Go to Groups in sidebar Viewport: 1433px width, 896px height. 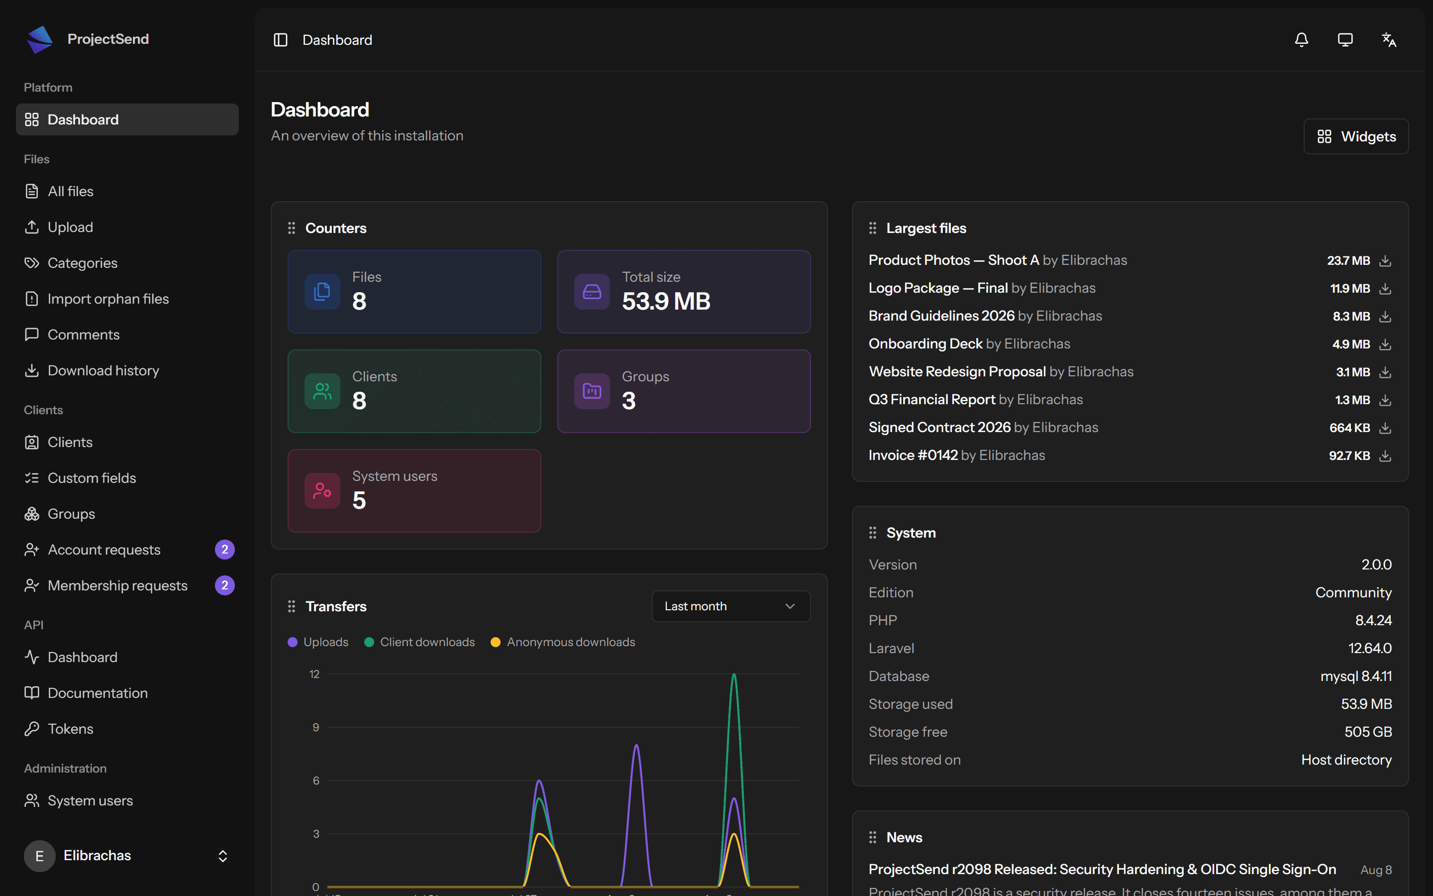(127, 514)
